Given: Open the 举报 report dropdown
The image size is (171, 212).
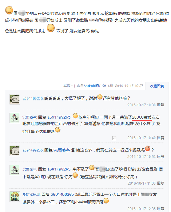Looking at the screenshot, I should [x=68, y=86].
